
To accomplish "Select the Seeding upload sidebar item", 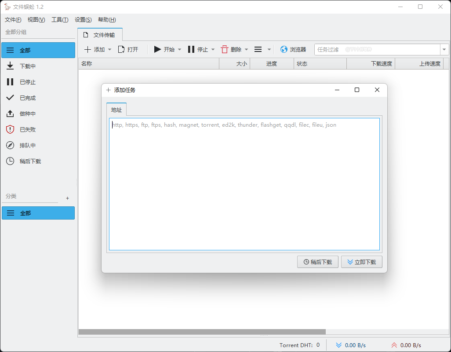I will click(x=38, y=114).
